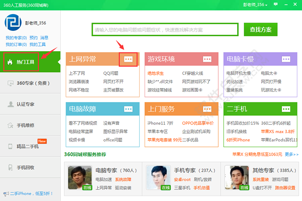Open the 二手iPhone，低至5折 promo link
302x201 pixels.
[x=32, y=194]
